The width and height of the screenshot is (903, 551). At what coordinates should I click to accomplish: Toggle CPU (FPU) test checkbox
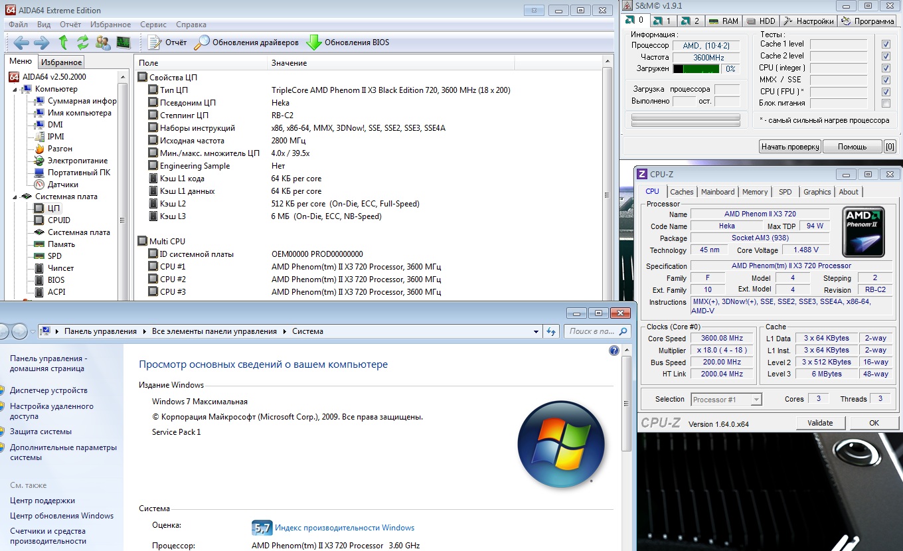(x=885, y=92)
